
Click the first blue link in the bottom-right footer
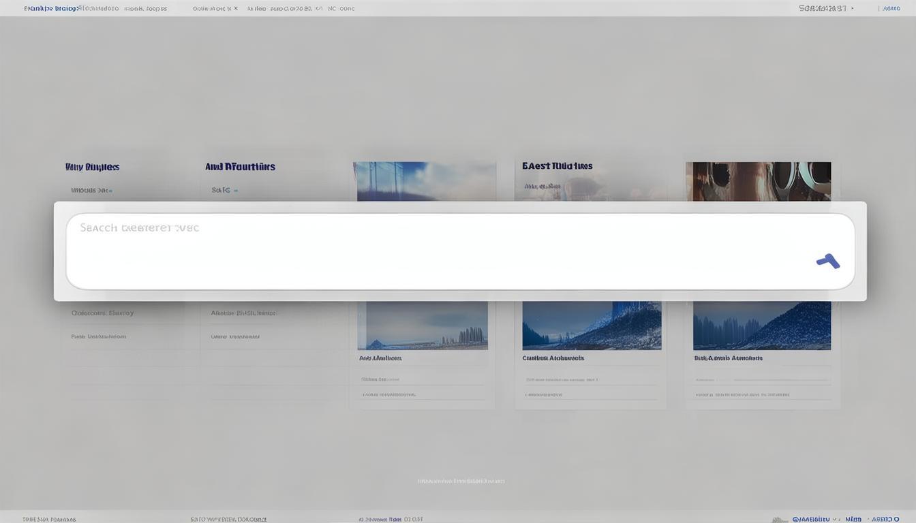tap(810, 519)
